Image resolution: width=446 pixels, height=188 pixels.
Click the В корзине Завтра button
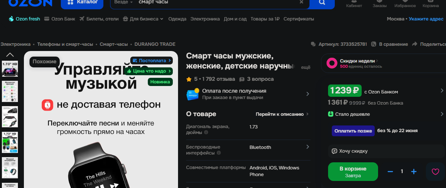pos(353,172)
